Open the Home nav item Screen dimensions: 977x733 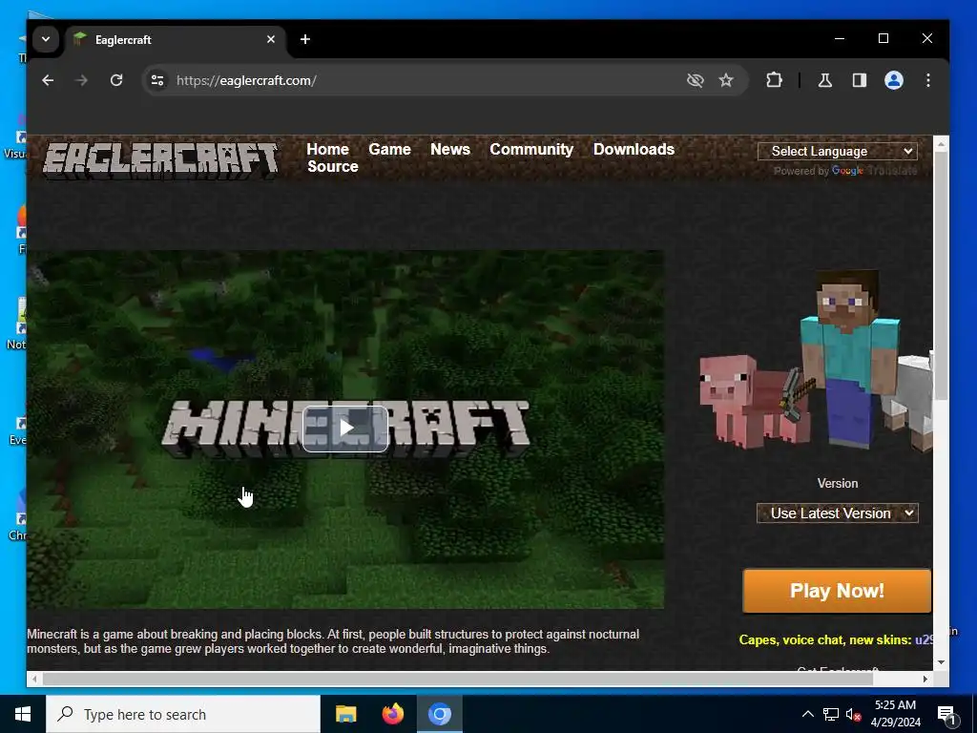click(328, 150)
